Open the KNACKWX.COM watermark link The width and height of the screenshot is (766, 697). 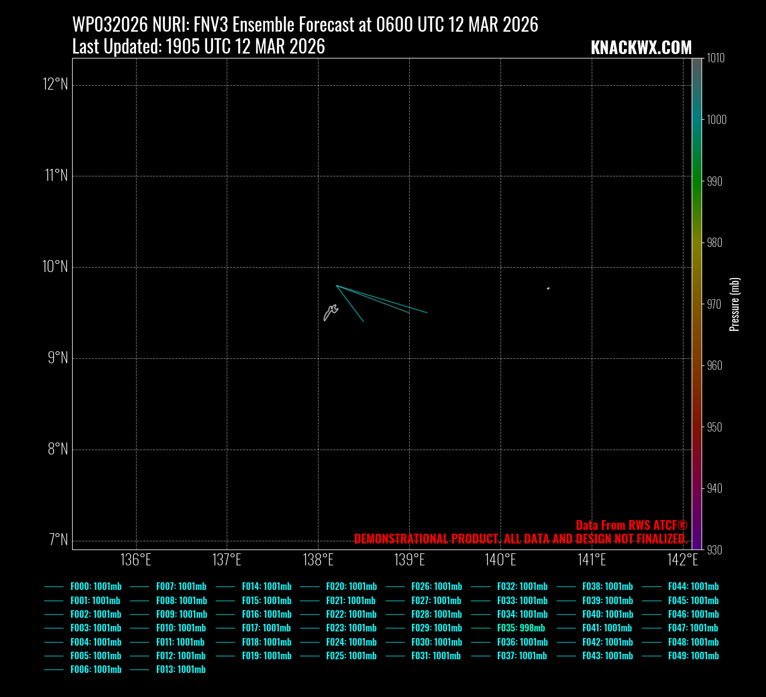(641, 48)
